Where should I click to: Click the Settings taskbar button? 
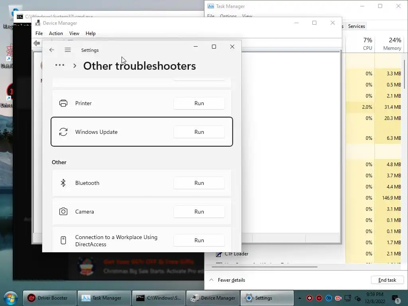[267, 298]
